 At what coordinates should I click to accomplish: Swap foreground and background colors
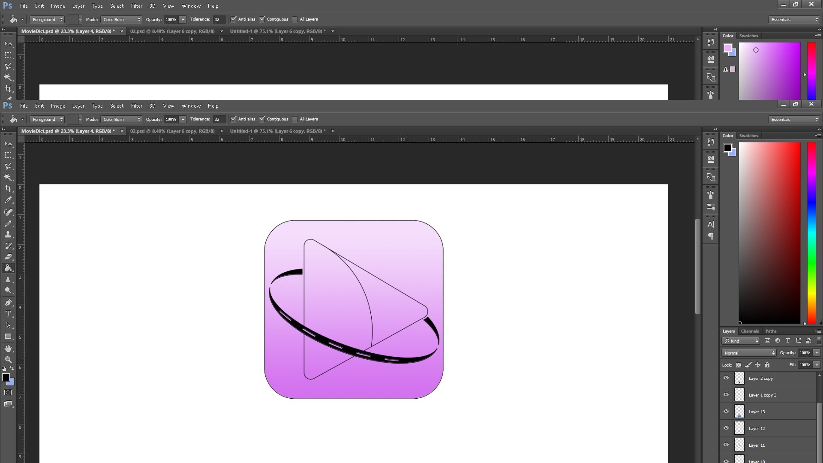(x=12, y=368)
